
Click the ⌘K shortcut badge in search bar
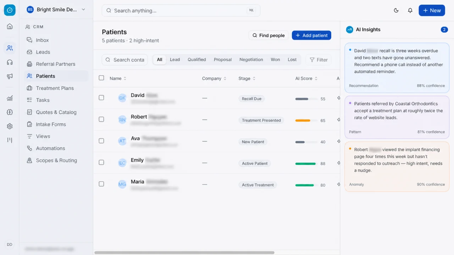(251, 10)
